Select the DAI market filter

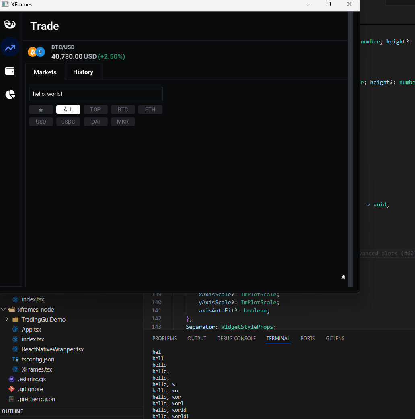(95, 122)
